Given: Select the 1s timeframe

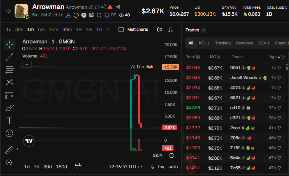Looking at the screenshot, I should [9, 29].
